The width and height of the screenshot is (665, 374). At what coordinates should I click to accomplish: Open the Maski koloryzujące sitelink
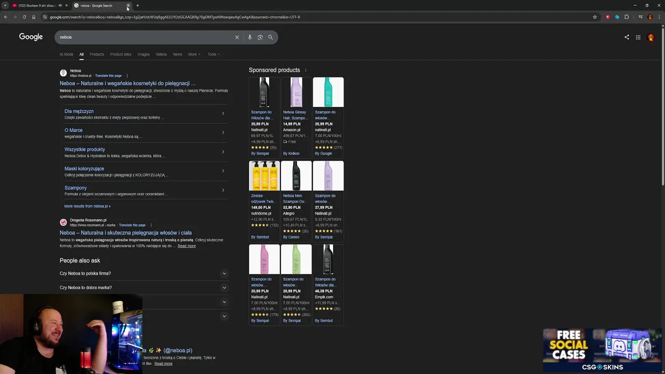point(84,169)
